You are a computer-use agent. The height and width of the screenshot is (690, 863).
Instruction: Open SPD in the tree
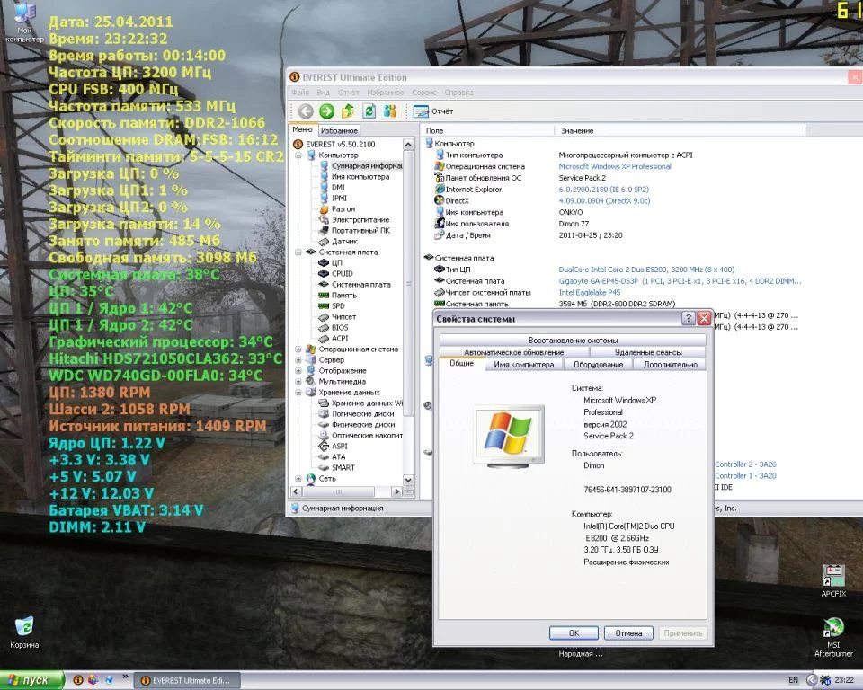tap(338, 306)
